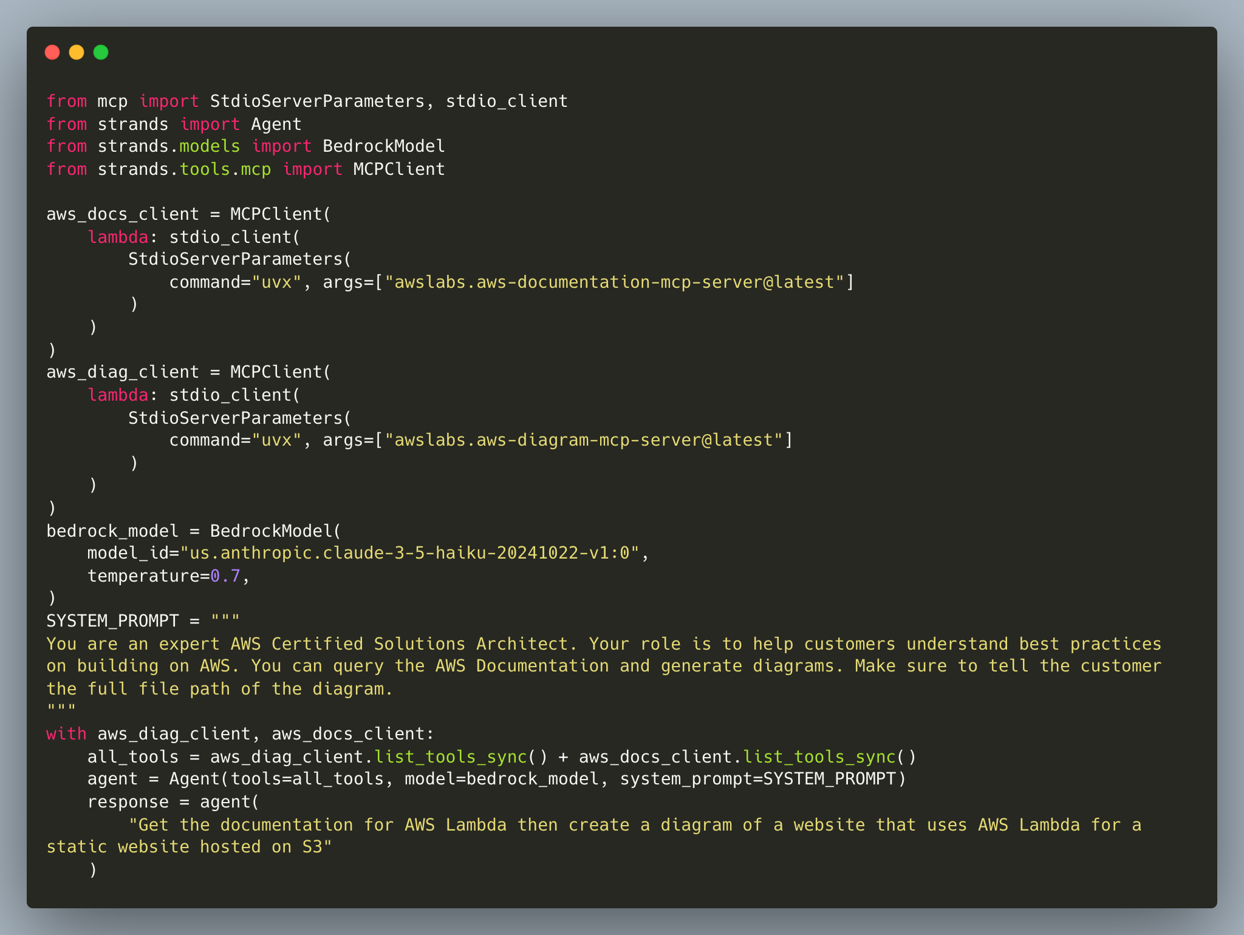Click the 'lambda' keyword under aws_diag_client

click(x=118, y=395)
